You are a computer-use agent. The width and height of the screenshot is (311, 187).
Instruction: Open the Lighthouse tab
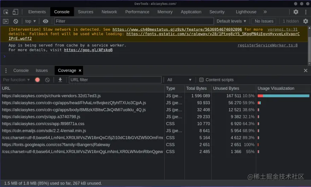246,12
